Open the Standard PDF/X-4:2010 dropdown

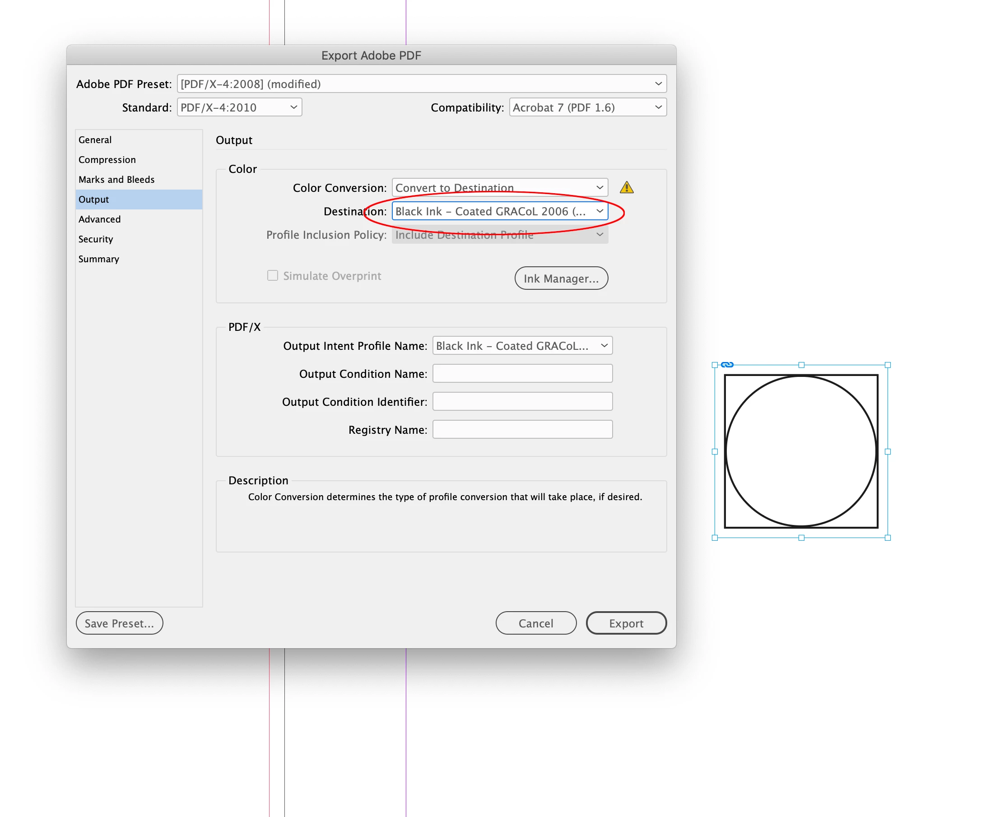[x=239, y=107]
